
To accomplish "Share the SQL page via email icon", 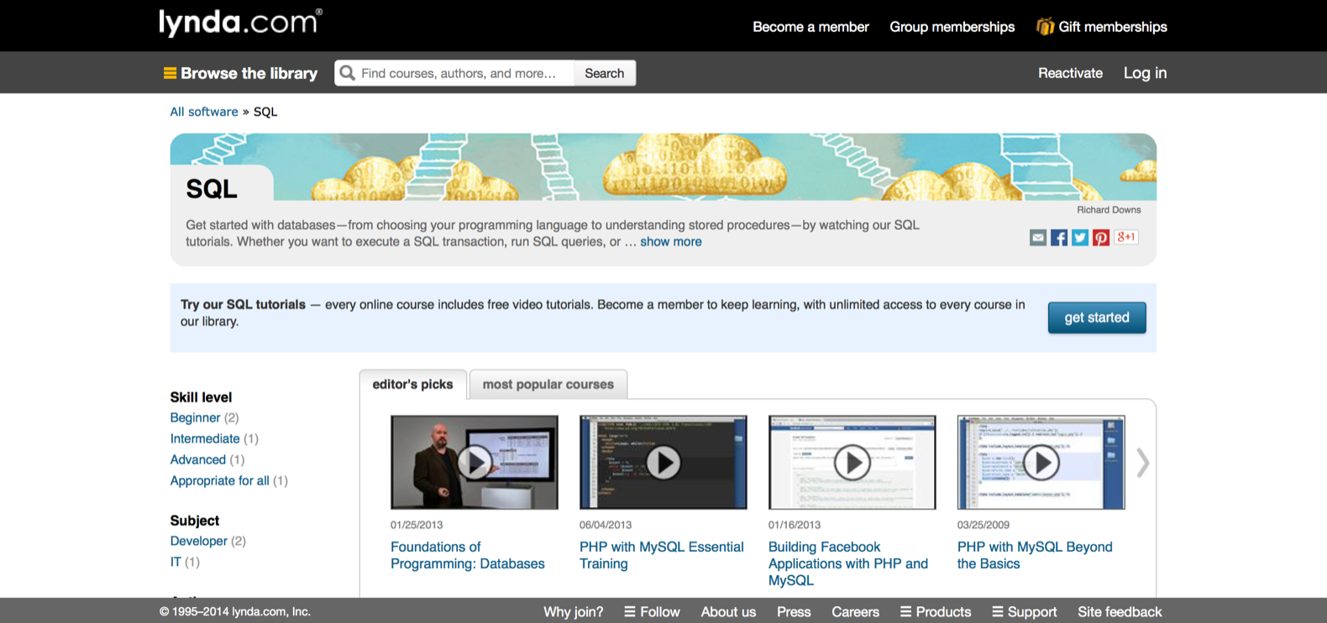I will (1038, 238).
